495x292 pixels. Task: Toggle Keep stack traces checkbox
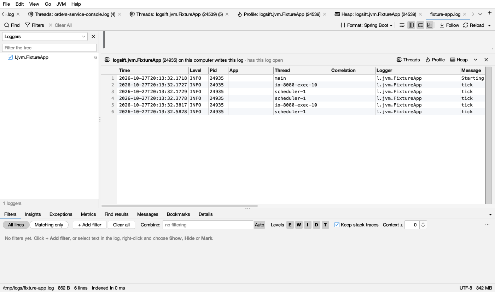click(337, 225)
